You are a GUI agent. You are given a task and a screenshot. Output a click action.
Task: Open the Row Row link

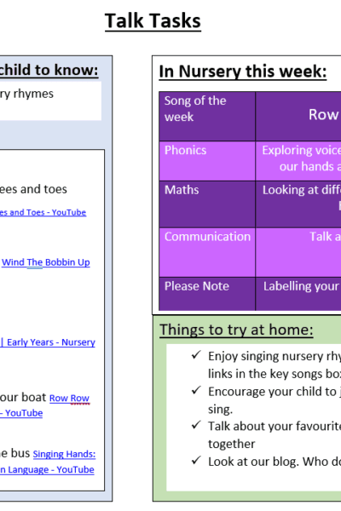pos(69,398)
